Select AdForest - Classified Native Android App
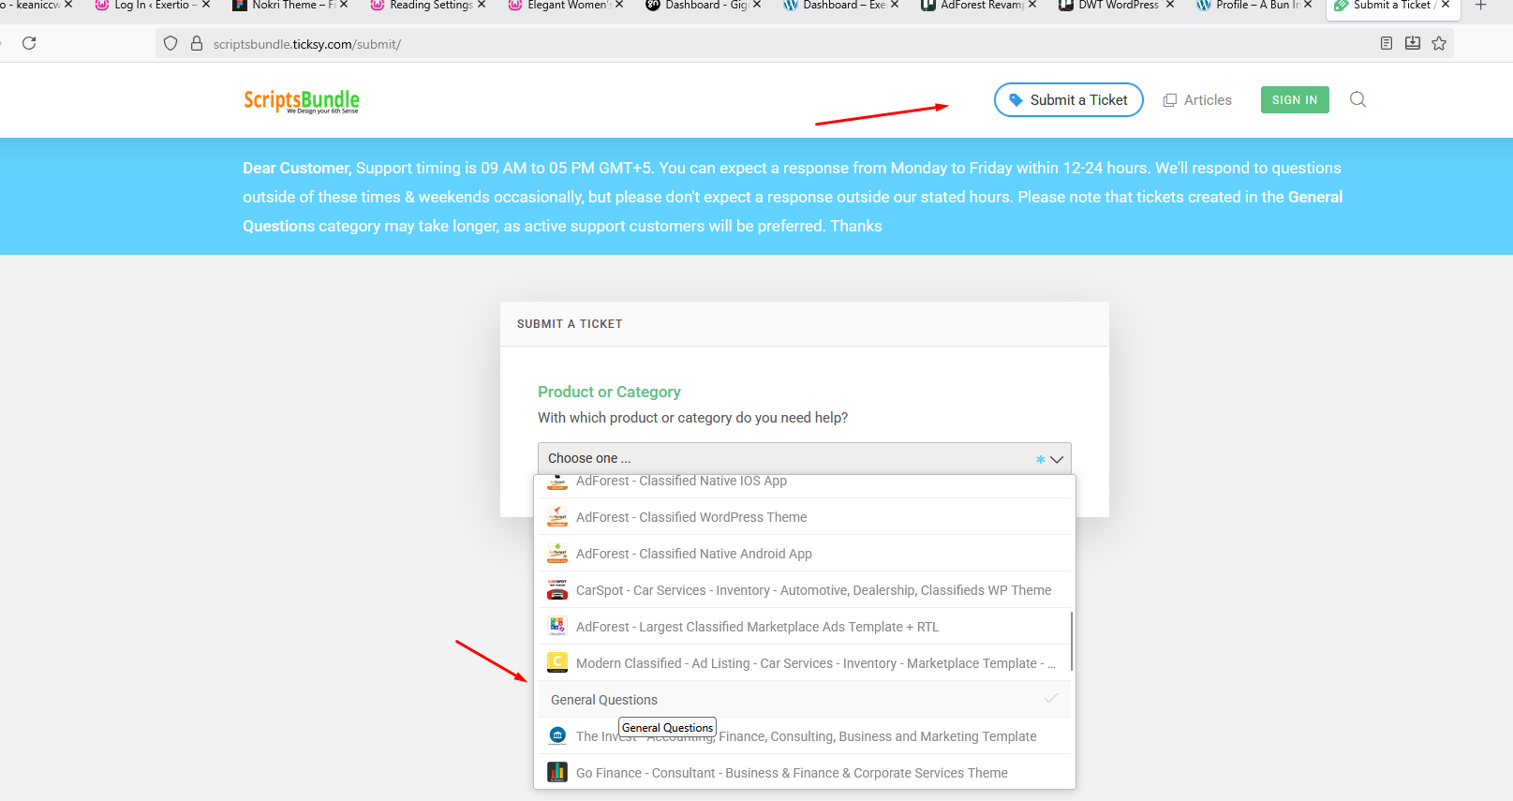 pos(804,554)
